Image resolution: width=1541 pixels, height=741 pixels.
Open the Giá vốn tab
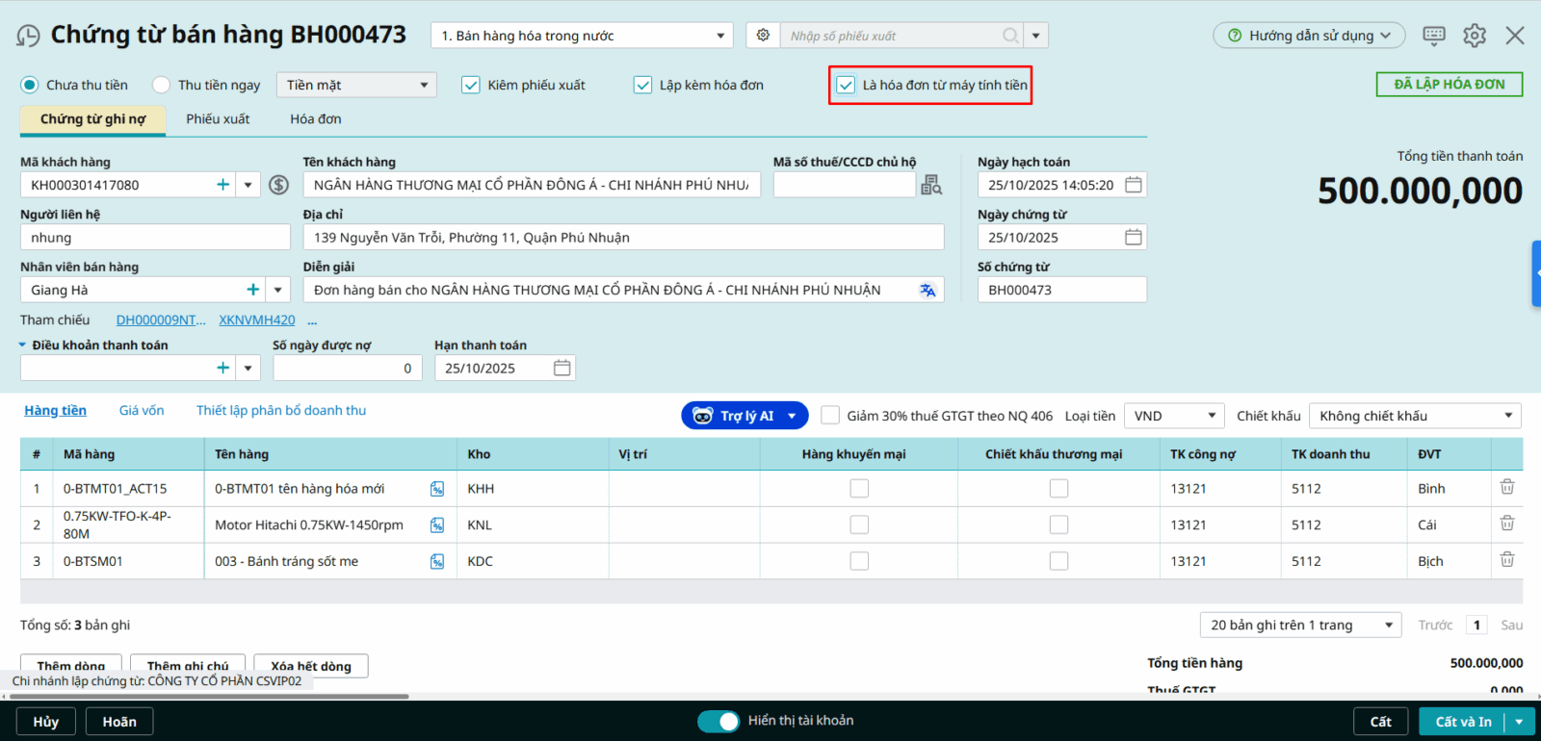point(142,411)
